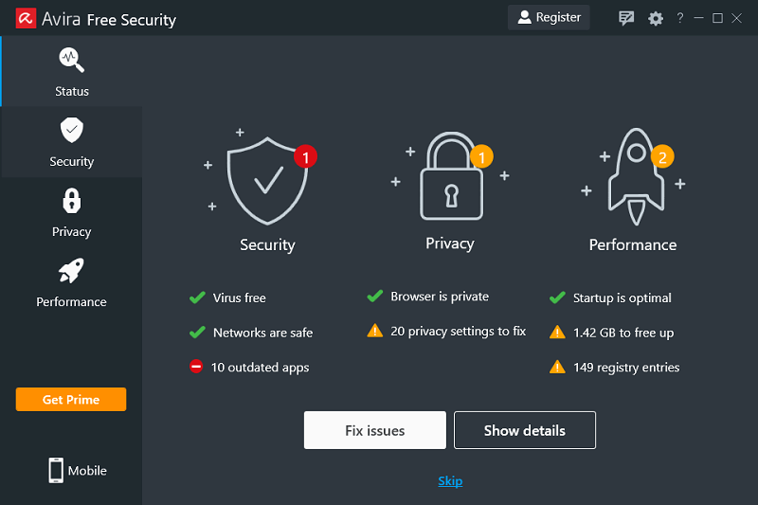The height and width of the screenshot is (505, 758).
Task: Click the Privacy heading under the padlock
Action: [x=449, y=243]
